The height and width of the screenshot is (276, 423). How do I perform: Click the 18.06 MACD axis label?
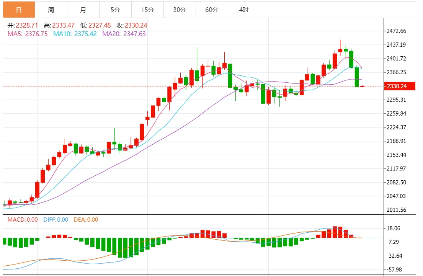tap(394, 228)
